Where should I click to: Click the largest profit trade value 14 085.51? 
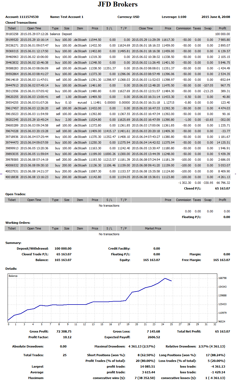148,367
